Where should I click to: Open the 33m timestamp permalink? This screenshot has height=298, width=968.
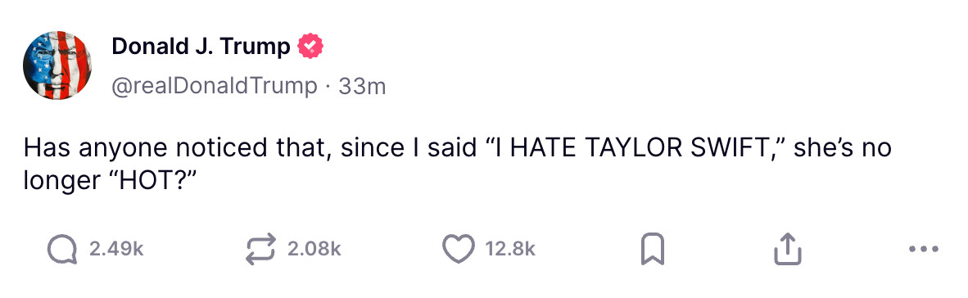tap(362, 87)
